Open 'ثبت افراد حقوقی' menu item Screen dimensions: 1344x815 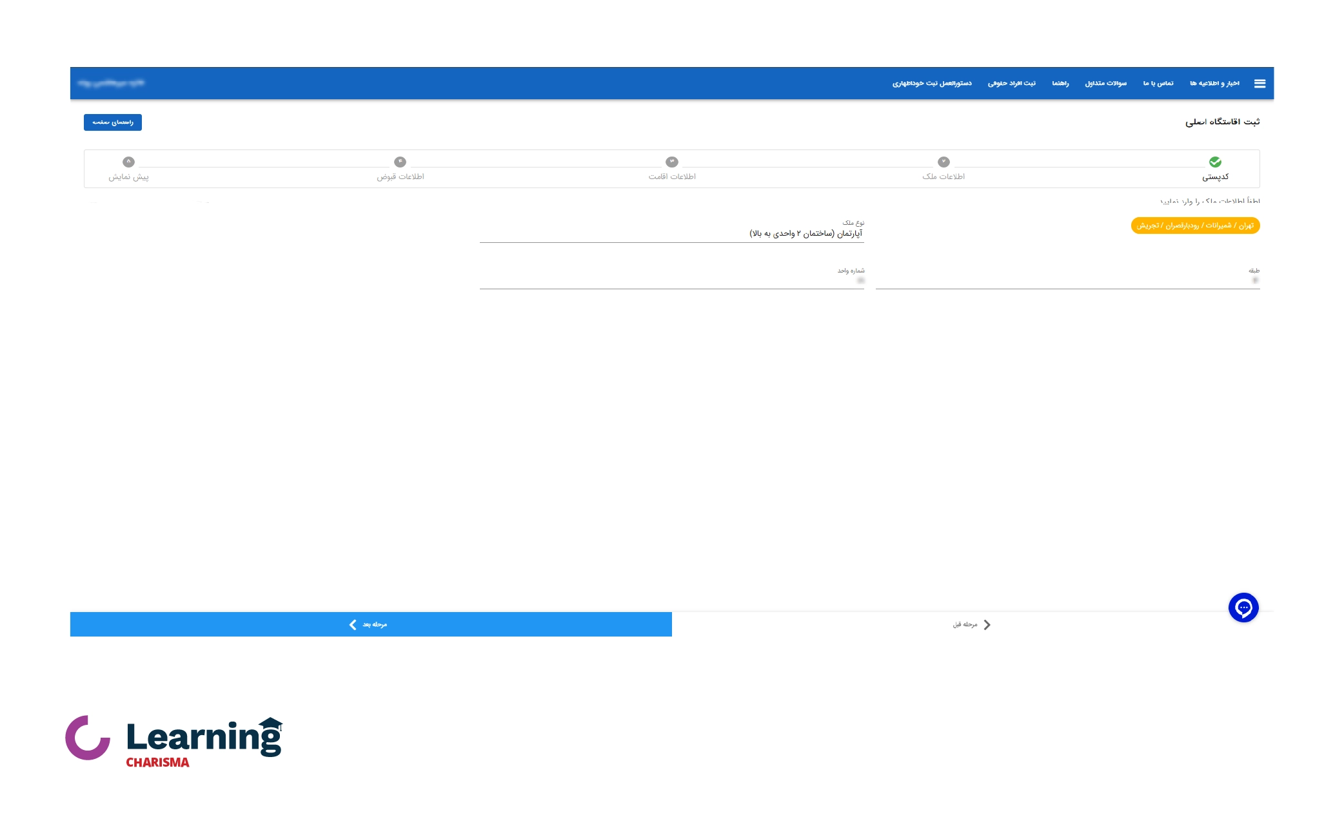point(1011,84)
